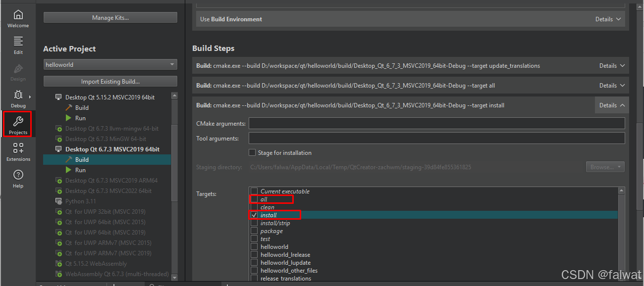This screenshot has height=286, width=644.
Task: Click kit list scrollbar up arrow
Action: tap(174, 95)
